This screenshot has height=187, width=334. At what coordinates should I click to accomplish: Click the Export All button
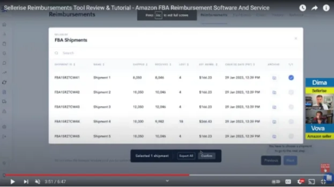click(186, 156)
